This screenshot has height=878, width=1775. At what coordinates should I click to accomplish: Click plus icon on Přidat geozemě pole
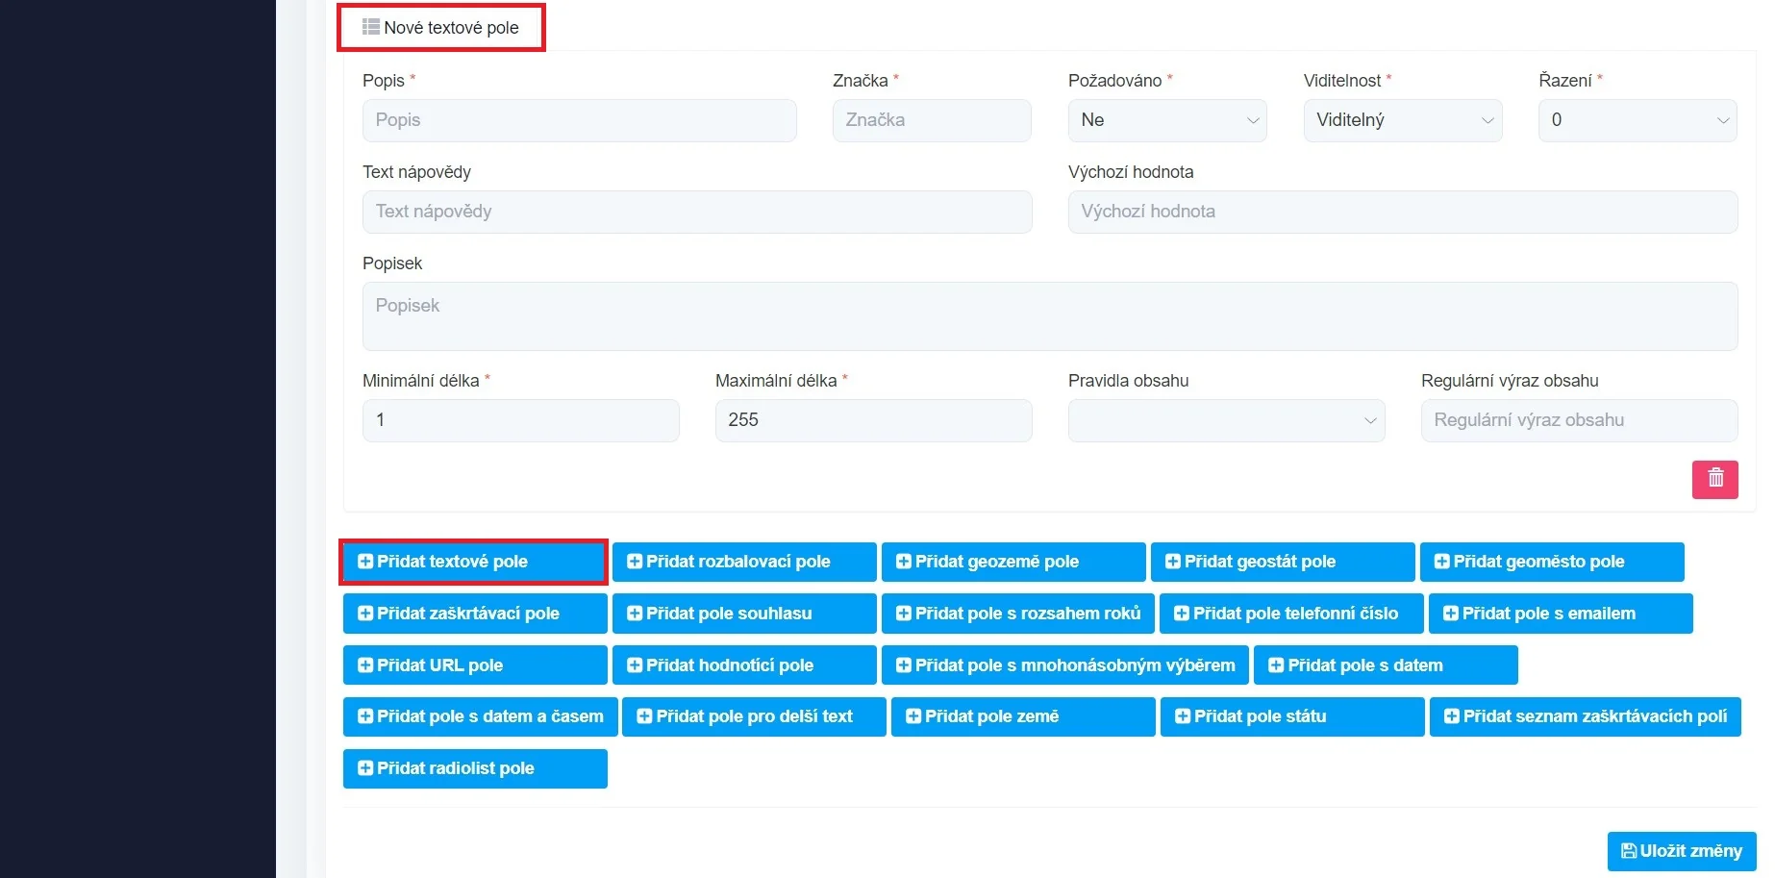(904, 562)
